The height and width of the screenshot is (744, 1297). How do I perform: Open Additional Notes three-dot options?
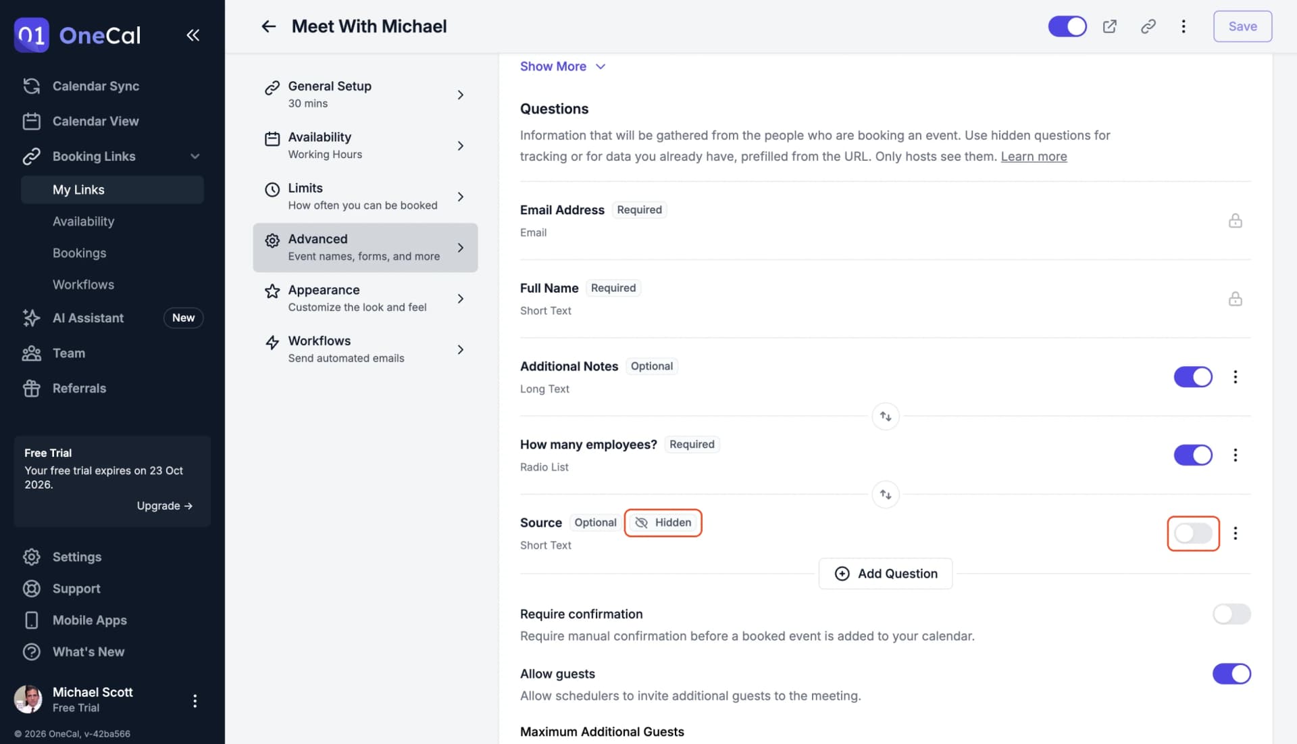(1236, 377)
